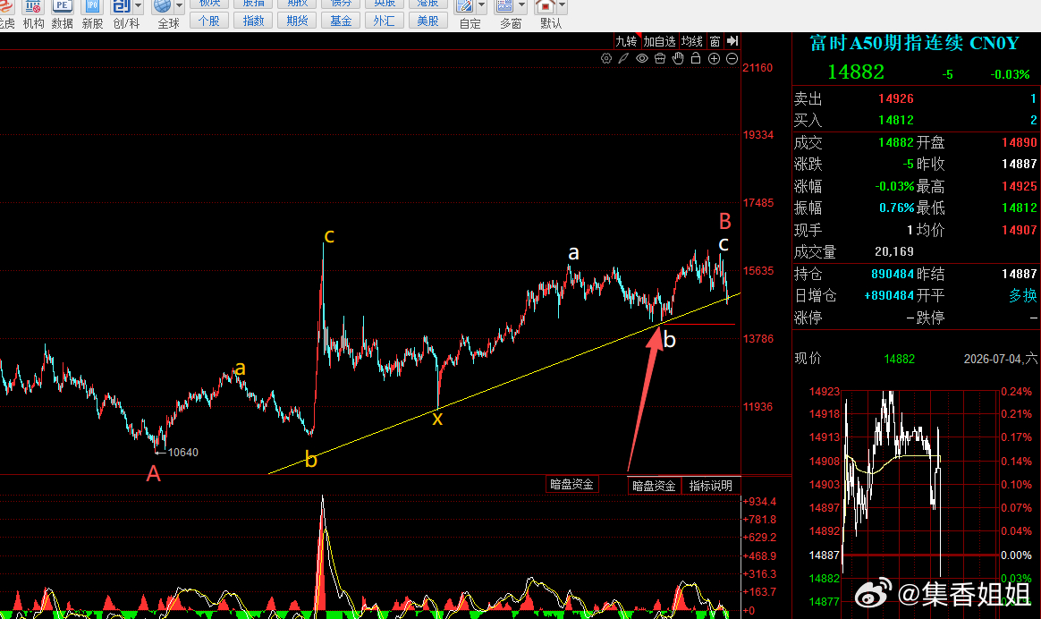
Task: Select the feather drawing tool icon
Action: point(623,58)
